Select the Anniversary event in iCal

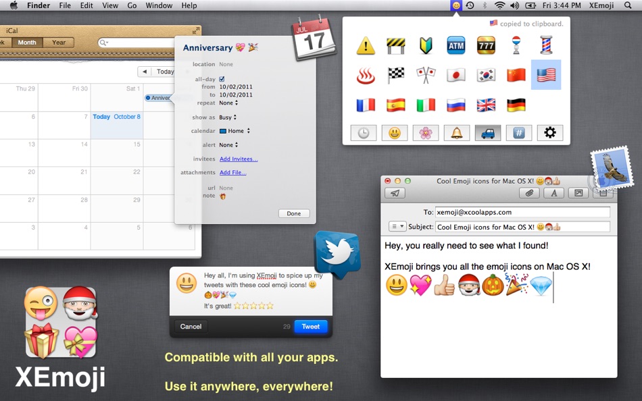point(158,98)
